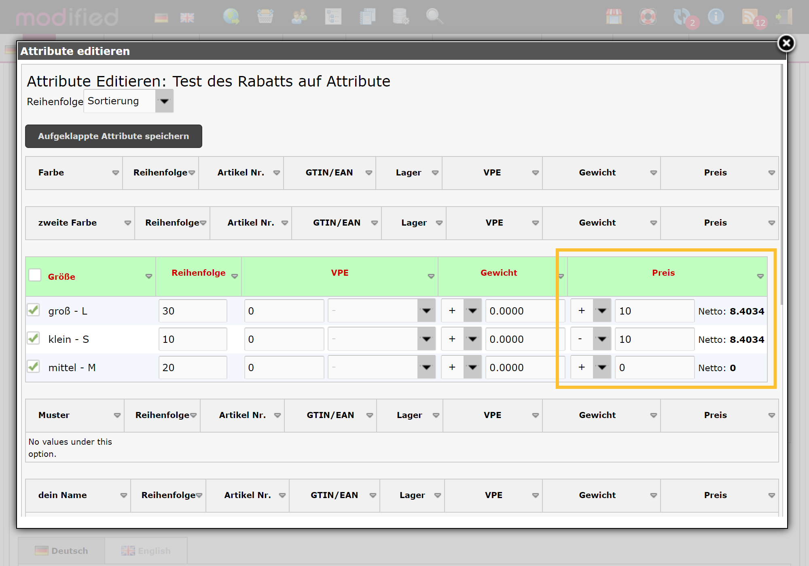Image resolution: width=809 pixels, height=566 pixels.
Task: Toggle the Größe header checkbox
Action: tap(35, 275)
